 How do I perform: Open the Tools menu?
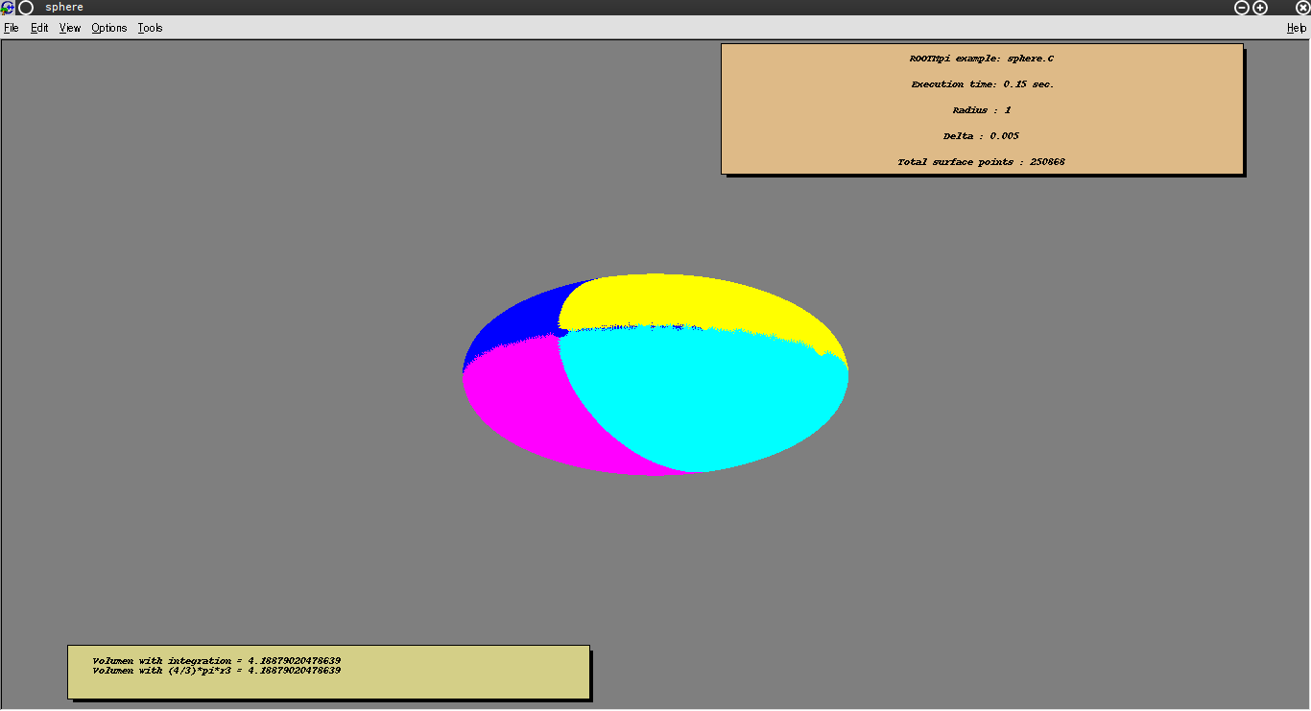point(151,28)
